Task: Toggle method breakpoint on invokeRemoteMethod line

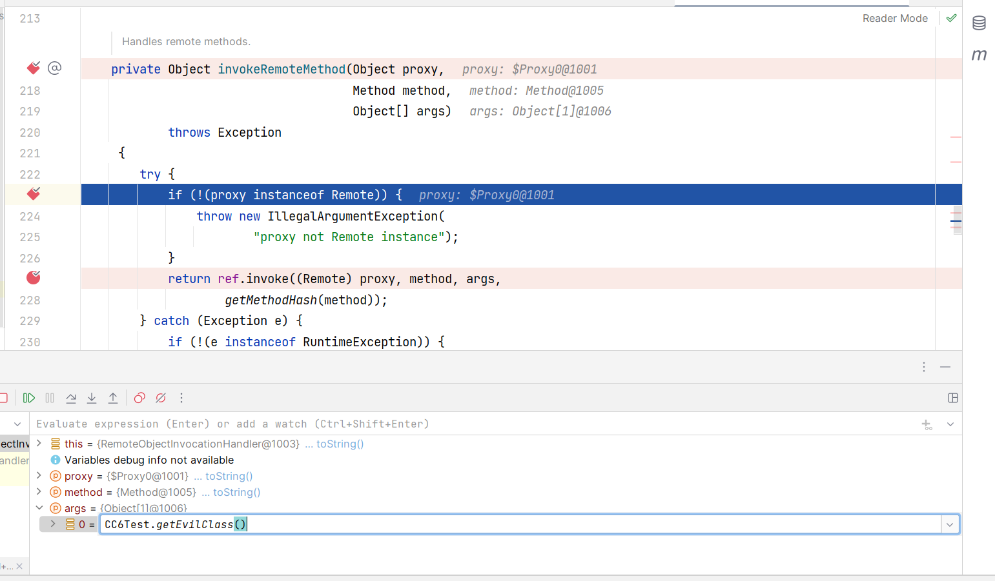Action: point(34,68)
